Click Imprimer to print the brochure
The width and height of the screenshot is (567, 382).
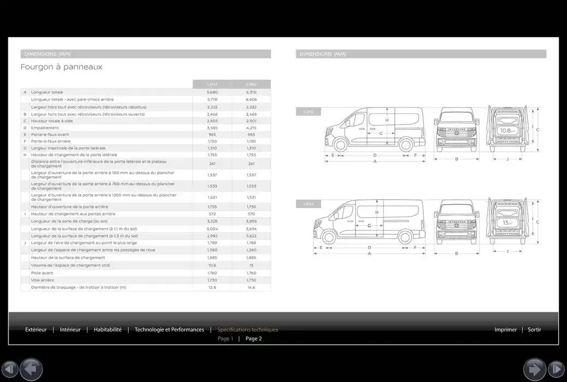[505, 330]
